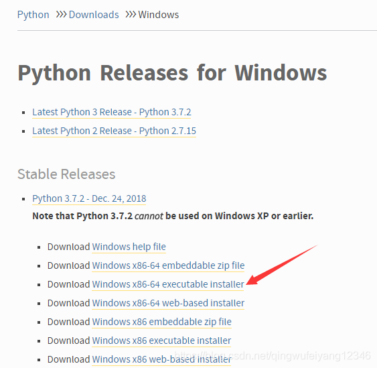377x368 pixels.
Task: Download Windows x86-64 embeddable zip file
Action: point(168,265)
